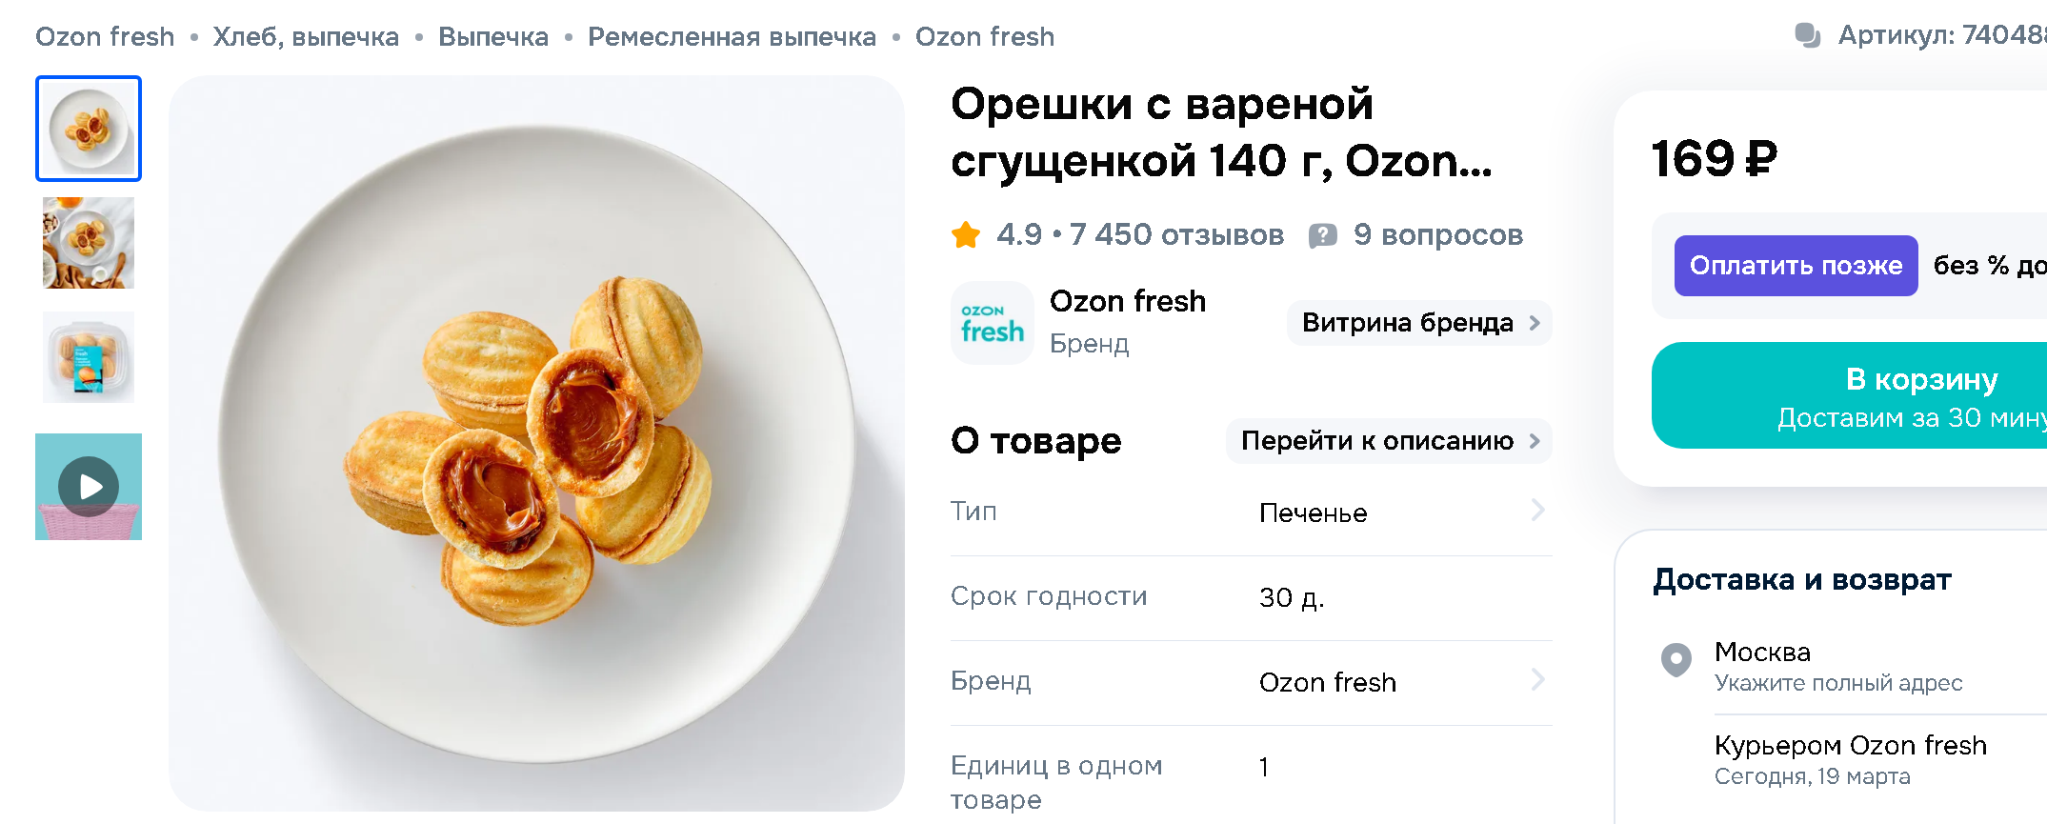This screenshot has height=824, width=2047.
Task: Click the orange rating star icon
Action: [x=966, y=234]
